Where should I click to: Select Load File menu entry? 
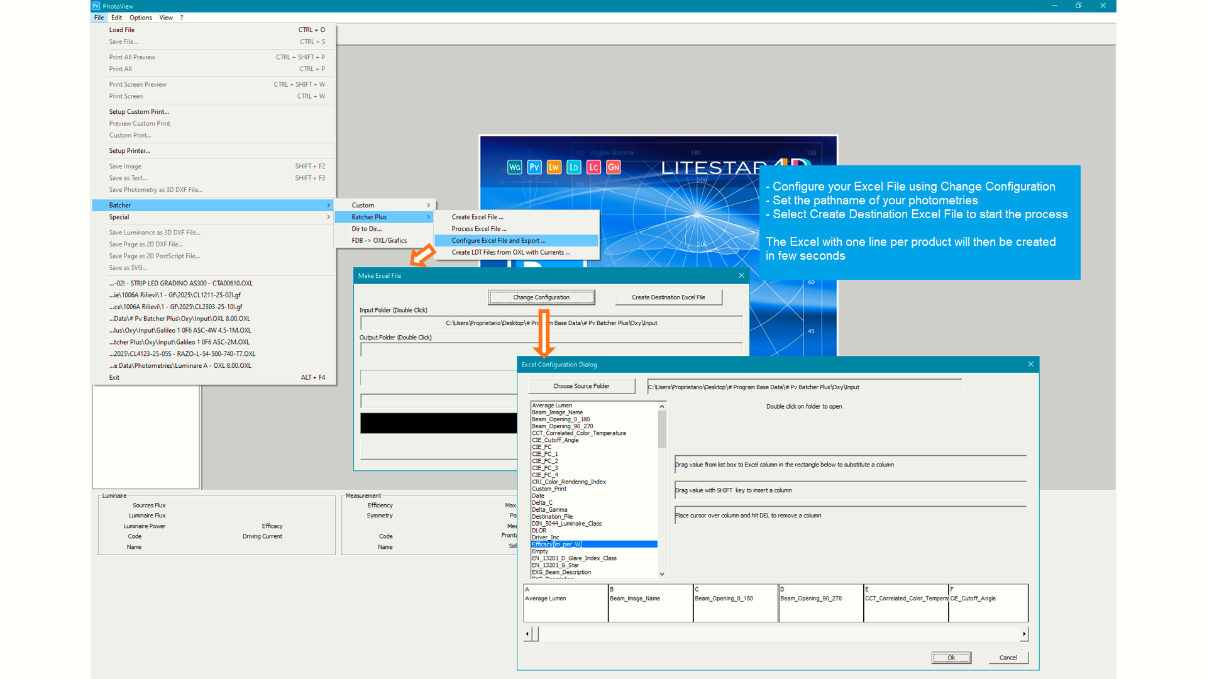coord(214,30)
